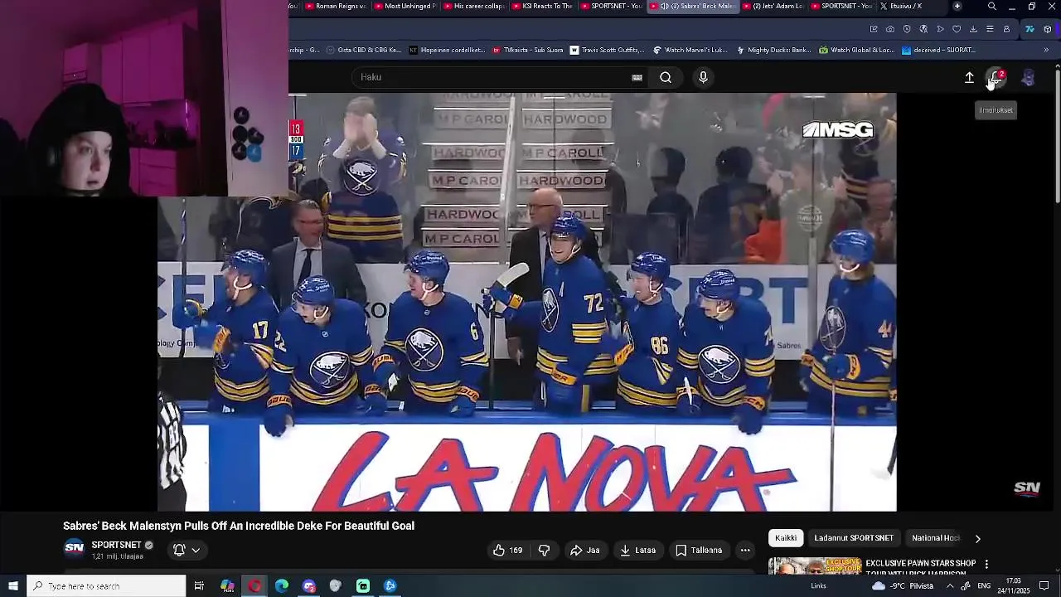Click the browser snapshot camera icon
The height and width of the screenshot is (597, 1061).
click(x=890, y=29)
